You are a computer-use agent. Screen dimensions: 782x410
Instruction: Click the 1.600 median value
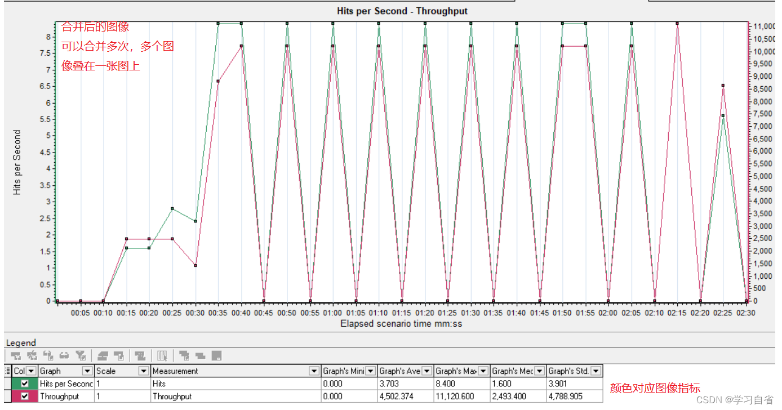502,384
